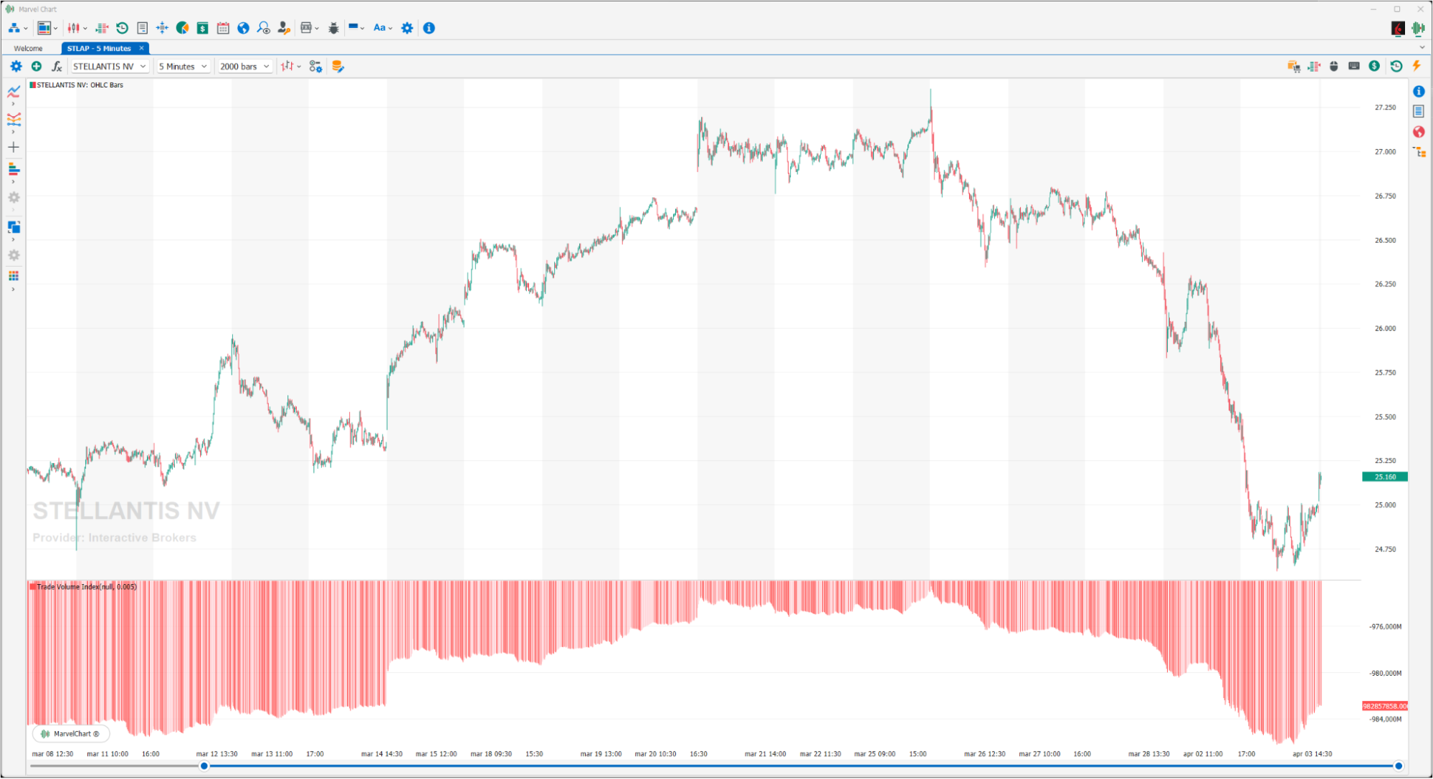Open the info panel icon in right sidebar

click(x=1418, y=91)
